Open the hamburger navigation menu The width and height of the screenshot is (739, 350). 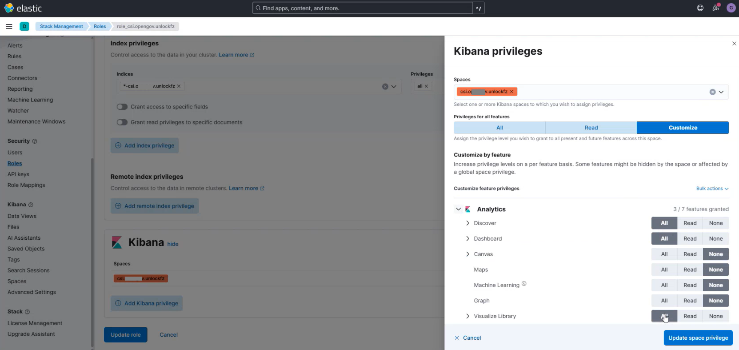click(9, 26)
